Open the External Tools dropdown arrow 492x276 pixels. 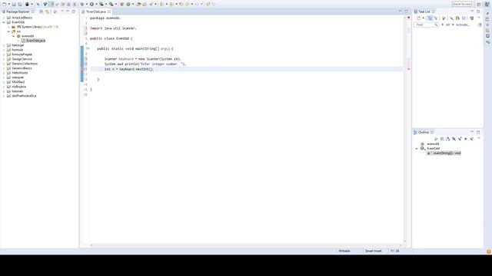(115, 4)
